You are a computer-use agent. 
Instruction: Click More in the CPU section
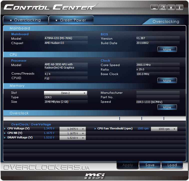coord(167,81)
